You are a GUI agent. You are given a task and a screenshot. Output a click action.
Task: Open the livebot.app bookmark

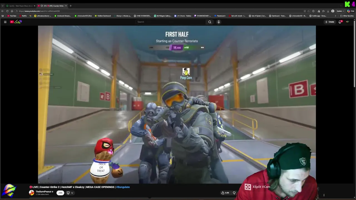(x=318, y=16)
